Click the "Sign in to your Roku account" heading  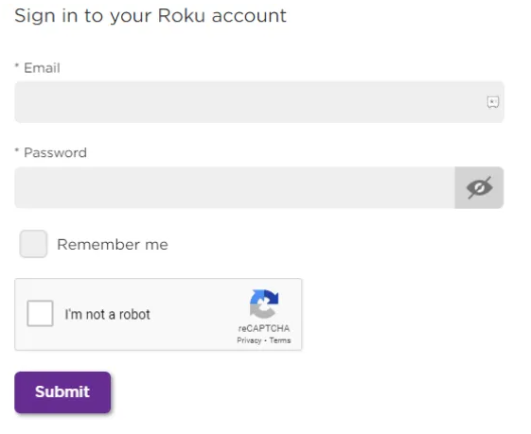(150, 16)
